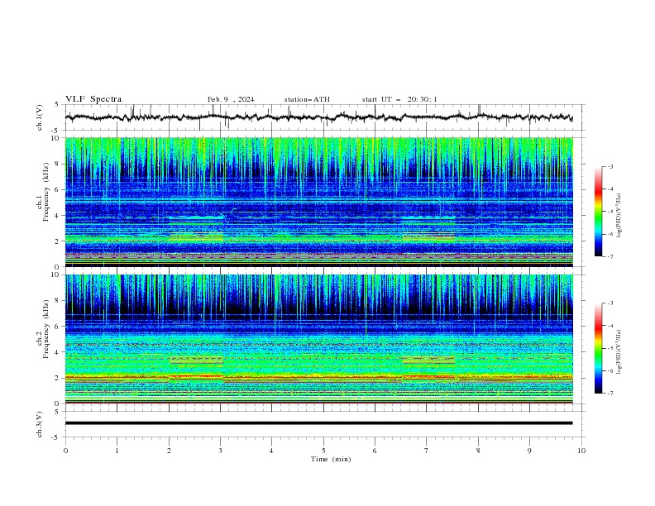Click the ch.1 voltage waveform trace

click(318, 117)
